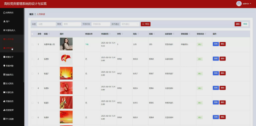Tick the checkbox for row 标题6
Image resolution: width=256 pixels, height=126 pixels.
point(32,88)
